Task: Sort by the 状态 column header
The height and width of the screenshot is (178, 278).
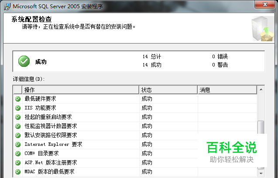Action: pos(168,90)
